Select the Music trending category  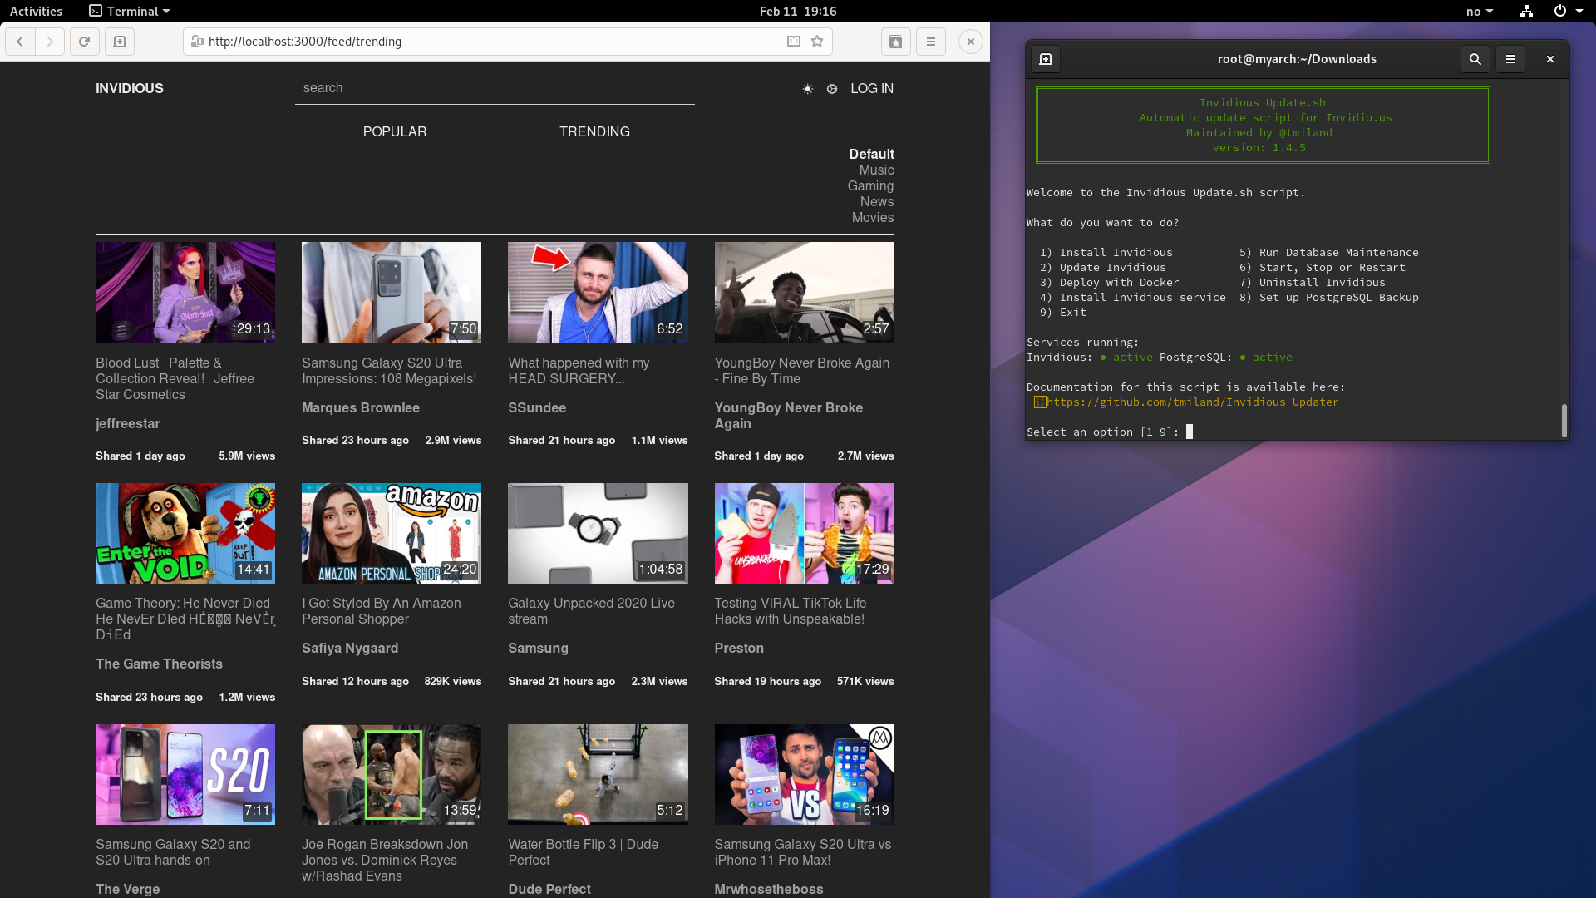(x=876, y=170)
